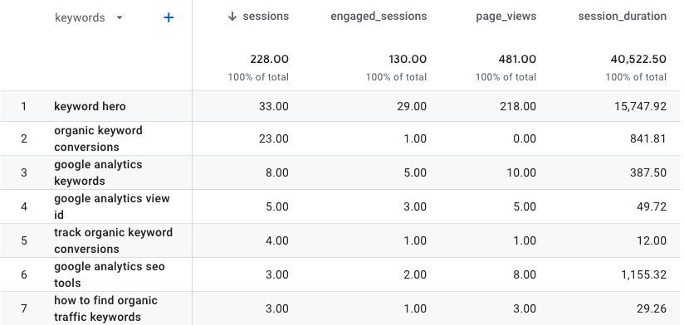
Task: Sort by the session_duration column header
Action: click(622, 16)
